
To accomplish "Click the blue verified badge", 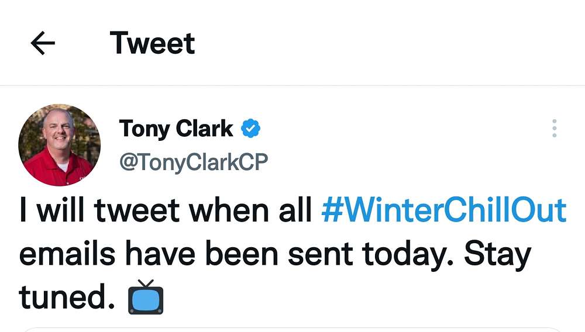I will pos(251,129).
